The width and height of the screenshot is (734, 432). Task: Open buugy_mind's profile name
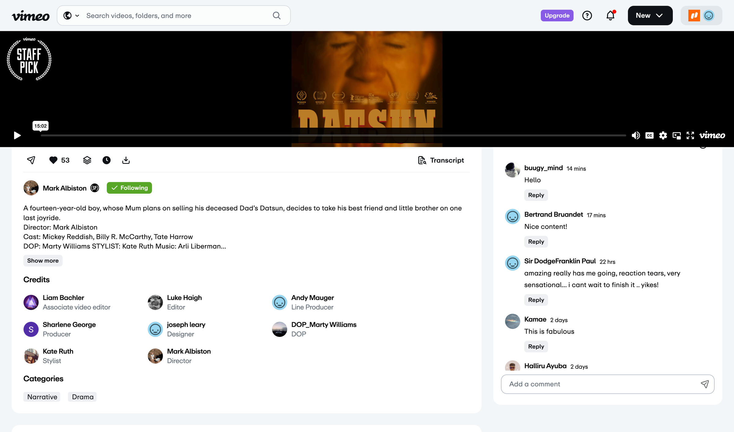[x=543, y=168]
